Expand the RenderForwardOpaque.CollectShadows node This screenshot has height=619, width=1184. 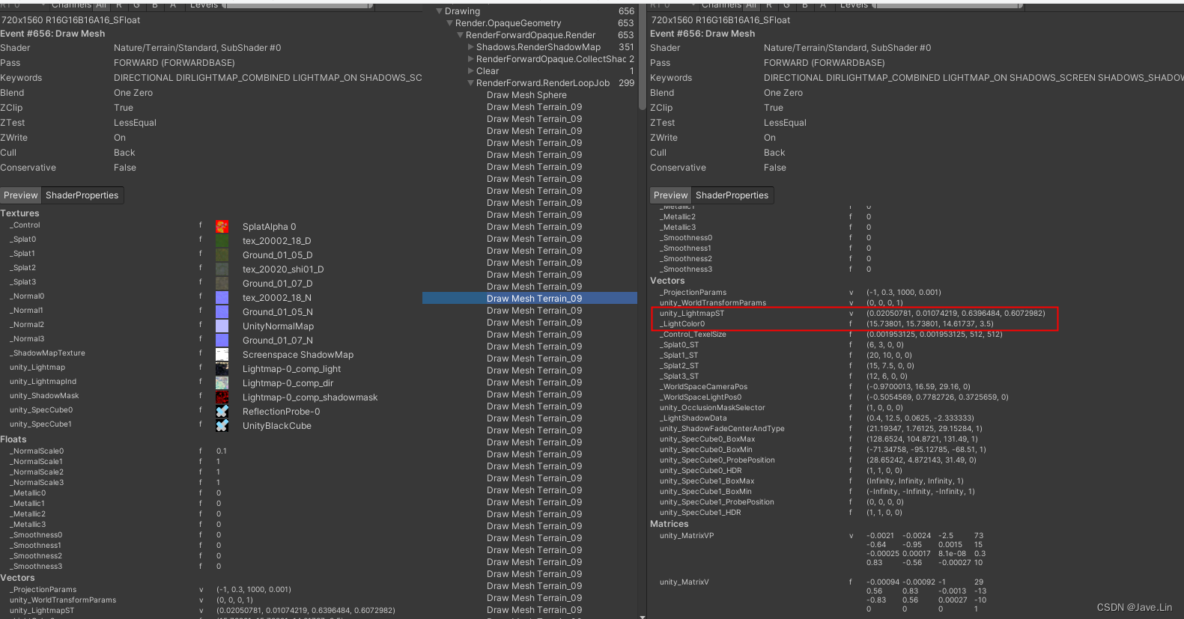pyautogui.click(x=471, y=59)
